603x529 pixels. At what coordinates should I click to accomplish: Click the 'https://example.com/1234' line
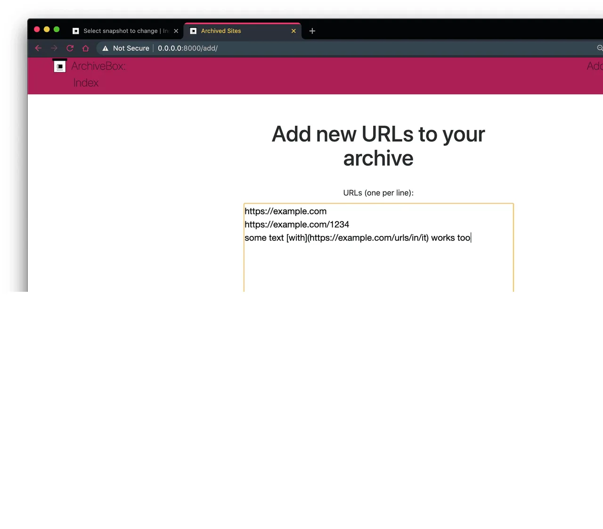point(297,224)
